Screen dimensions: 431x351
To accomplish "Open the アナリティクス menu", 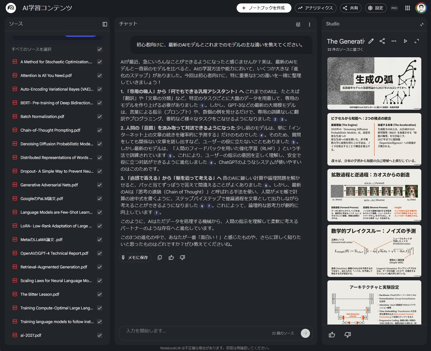I will [315, 8].
